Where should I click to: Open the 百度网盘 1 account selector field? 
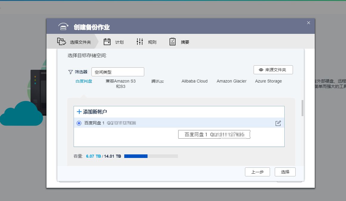[x=214, y=134]
